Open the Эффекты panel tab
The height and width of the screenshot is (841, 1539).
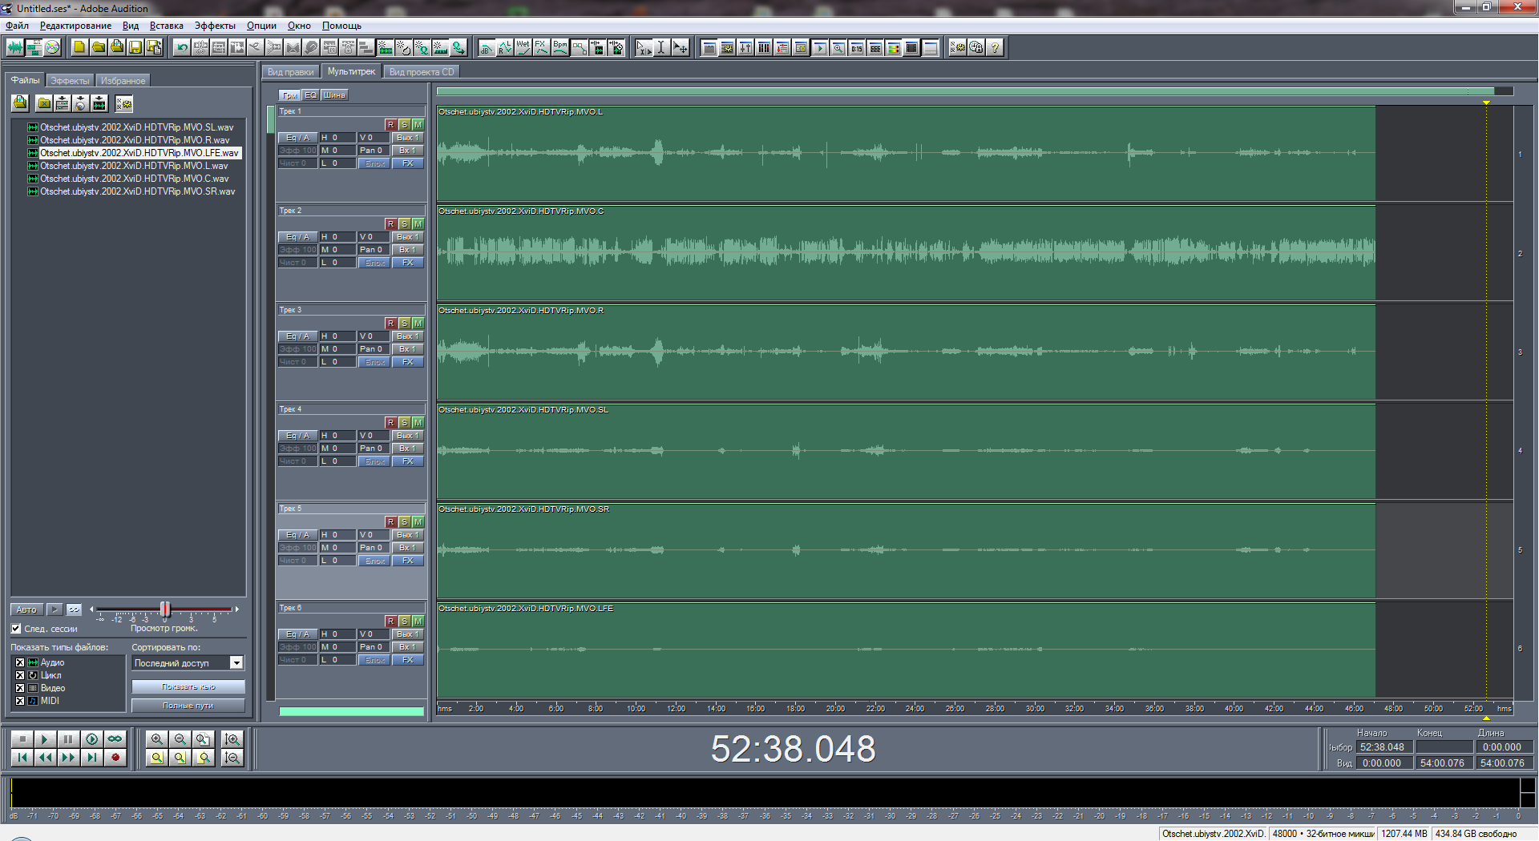coord(71,81)
